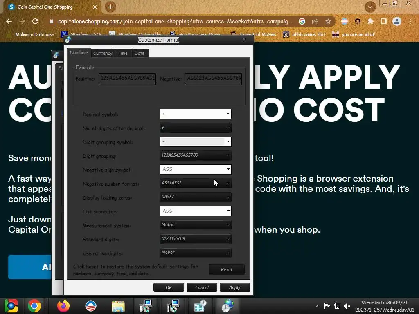Click the volume speaker tray icon
Image resolution: width=419 pixels, height=314 pixels.
[347, 306]
